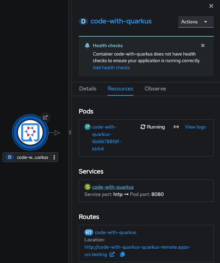
Task: Click the Route RT badge icon
Action: pyautogui.click(x=89, y=232)
